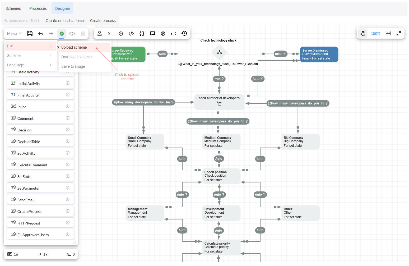Viewport: 409px width, 266px height.
Task: Select Inline element
Action: [x=40, y=107]
